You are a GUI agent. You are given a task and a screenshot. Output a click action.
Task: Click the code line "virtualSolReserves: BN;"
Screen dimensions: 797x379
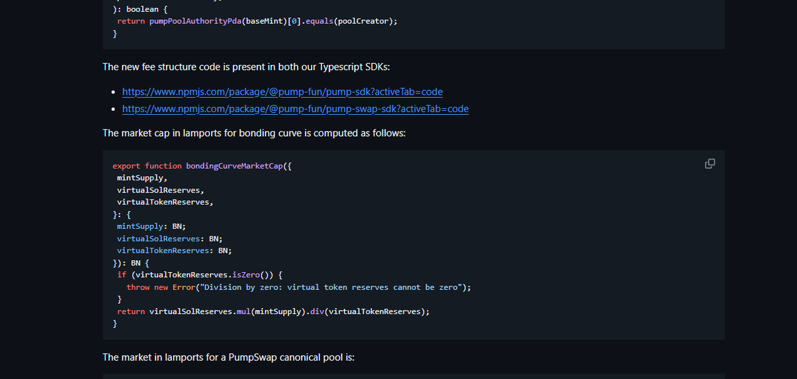(x=170, y=238)
